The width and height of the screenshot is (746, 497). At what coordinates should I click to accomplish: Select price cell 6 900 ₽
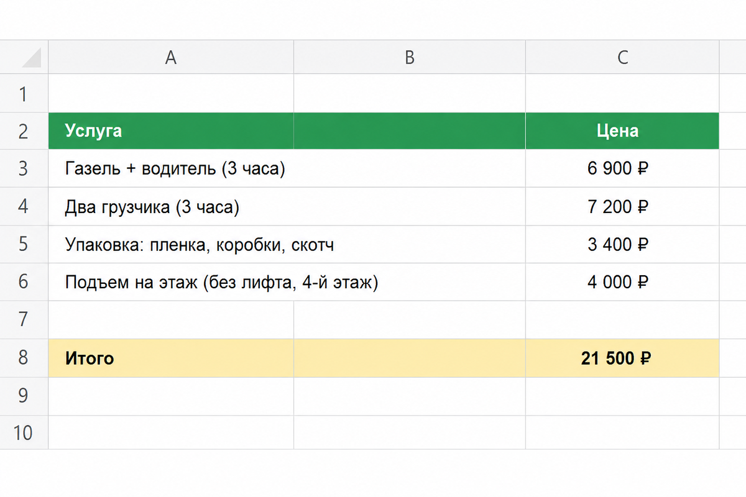(x=622, y=169)
